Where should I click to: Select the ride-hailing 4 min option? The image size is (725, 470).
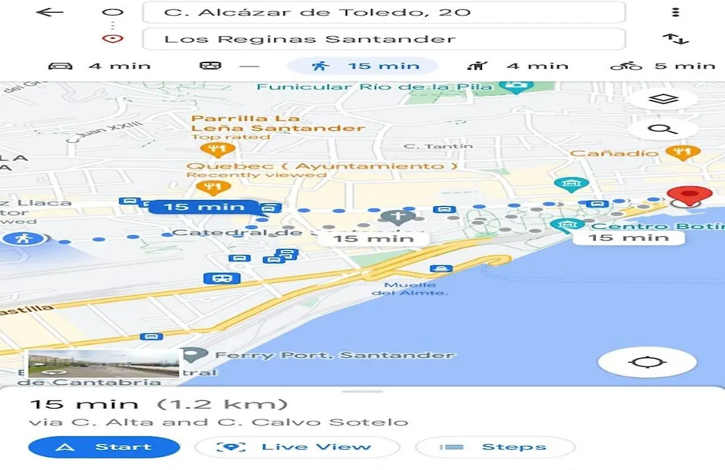coord(518,66)
